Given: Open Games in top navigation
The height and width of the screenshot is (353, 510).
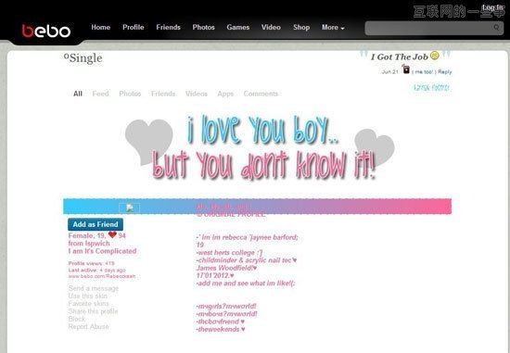Looking at the screenshot, I should [x=237, y=27].
